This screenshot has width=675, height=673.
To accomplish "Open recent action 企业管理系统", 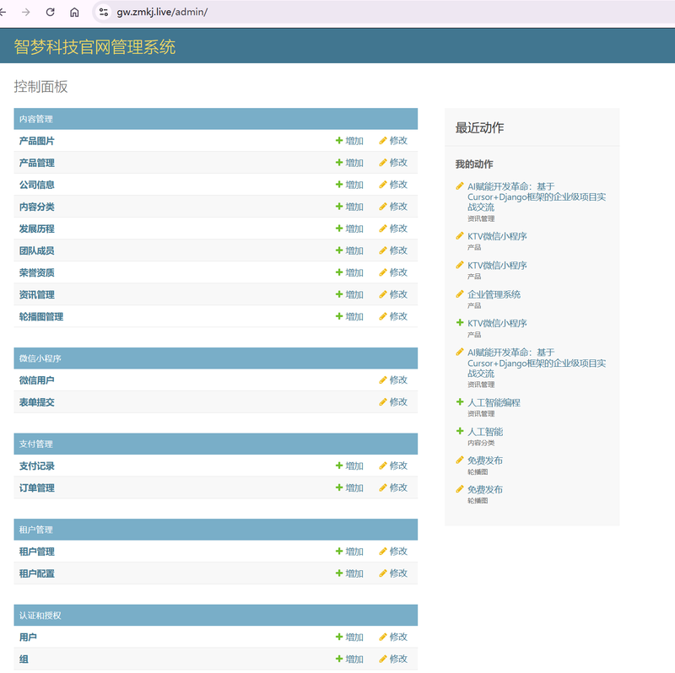I will point(494,295).
